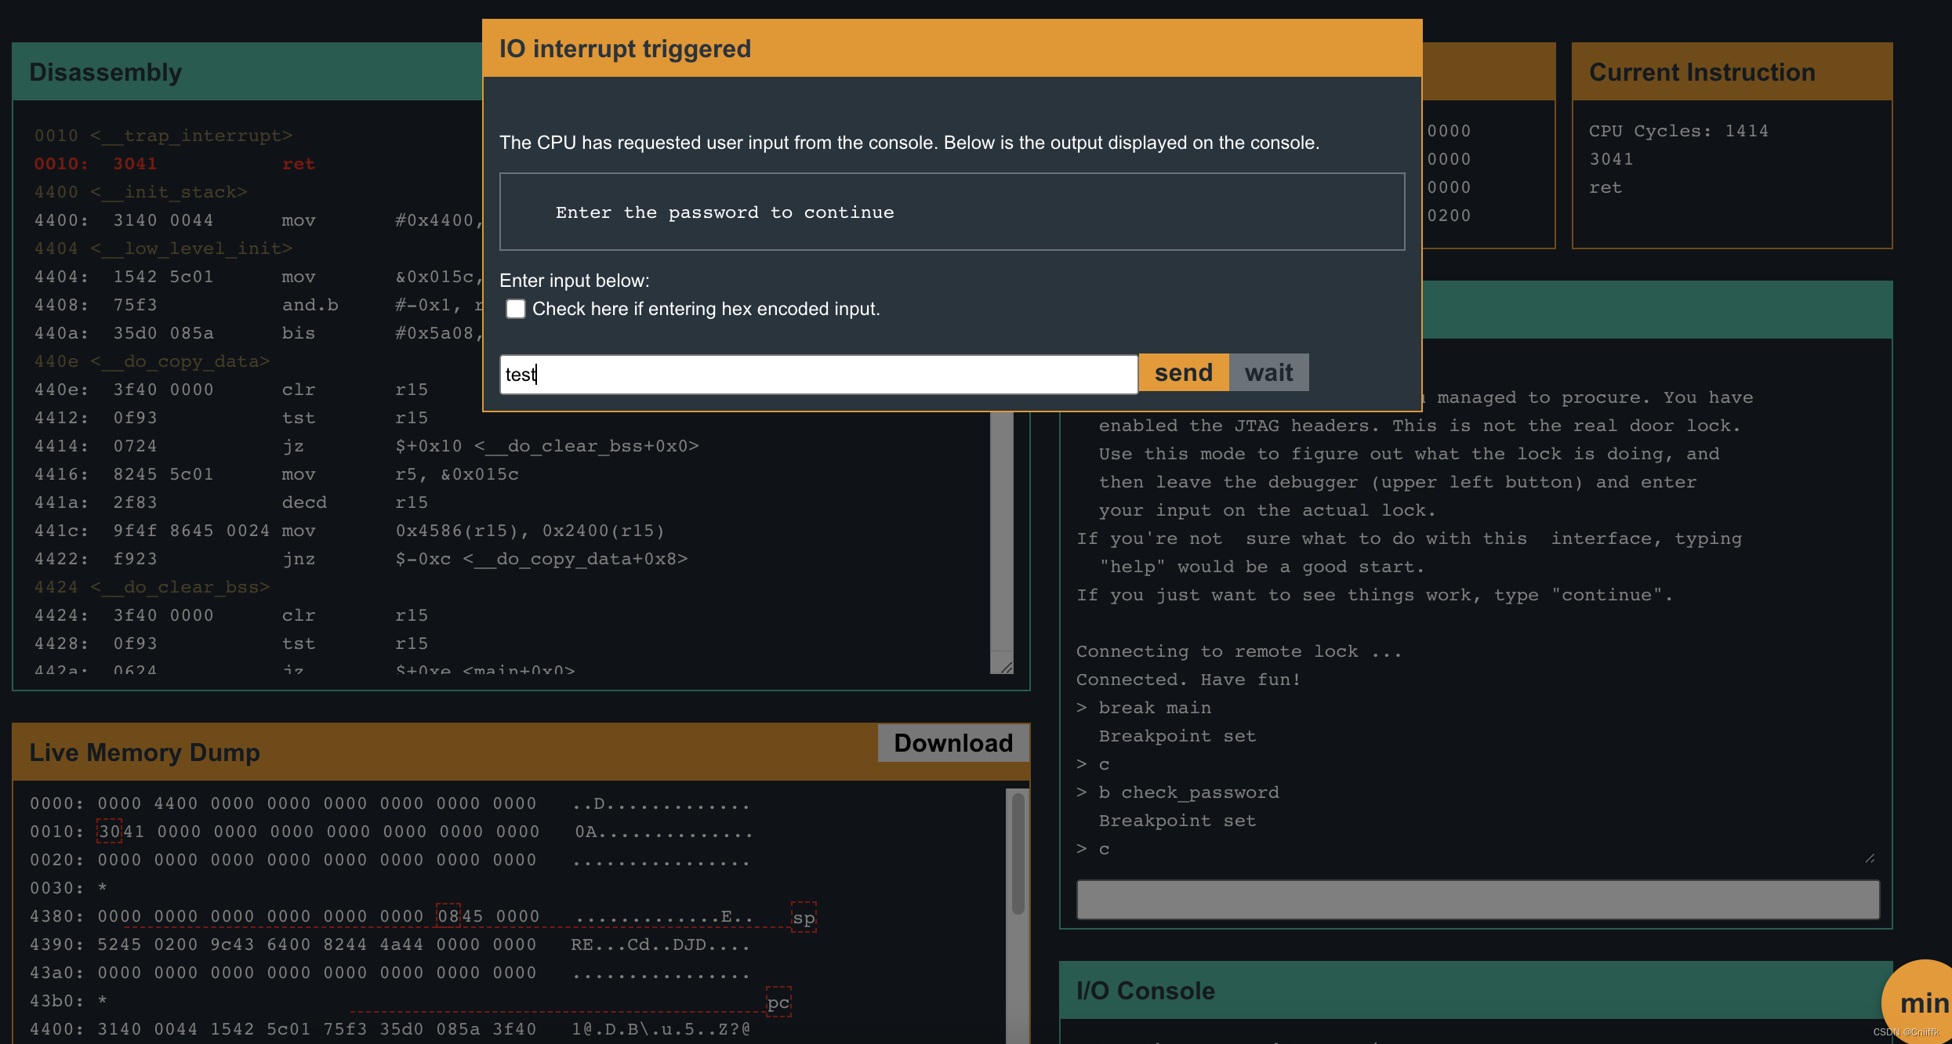Click the '> b check_password' console line

tap(1177, 792)
